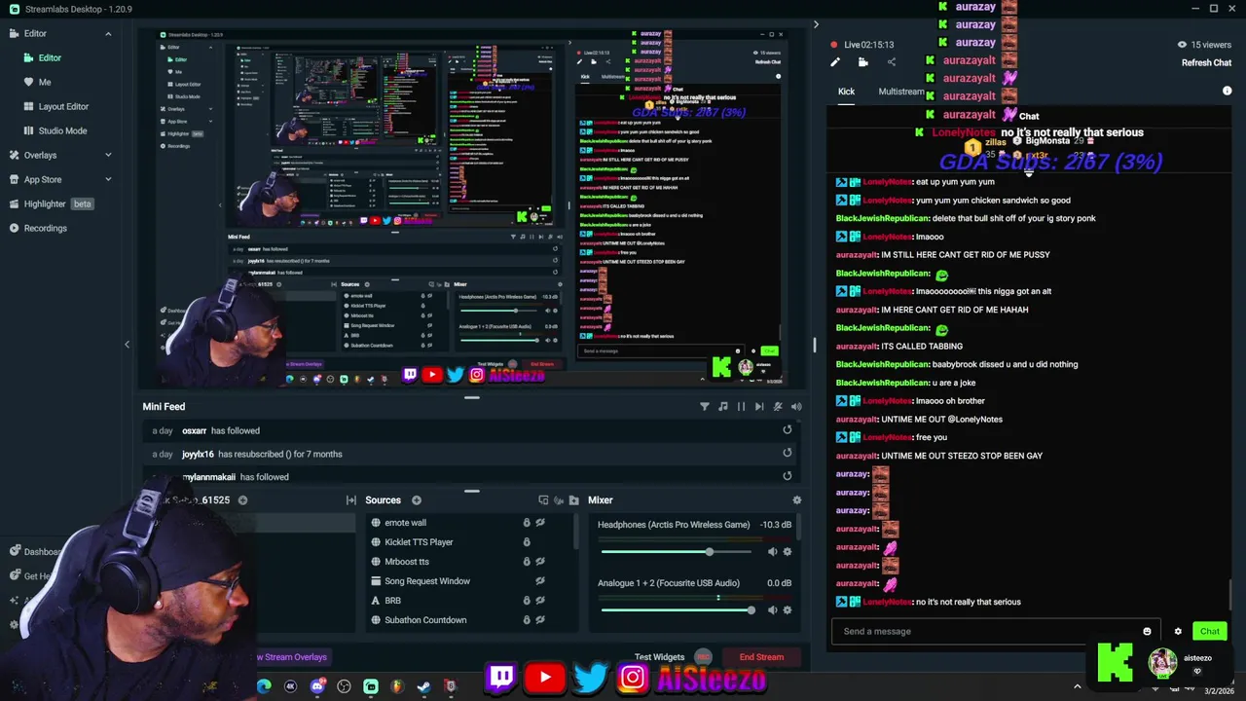Open chat settings gear icon
1246x701 pixels.
(1178, 632)
